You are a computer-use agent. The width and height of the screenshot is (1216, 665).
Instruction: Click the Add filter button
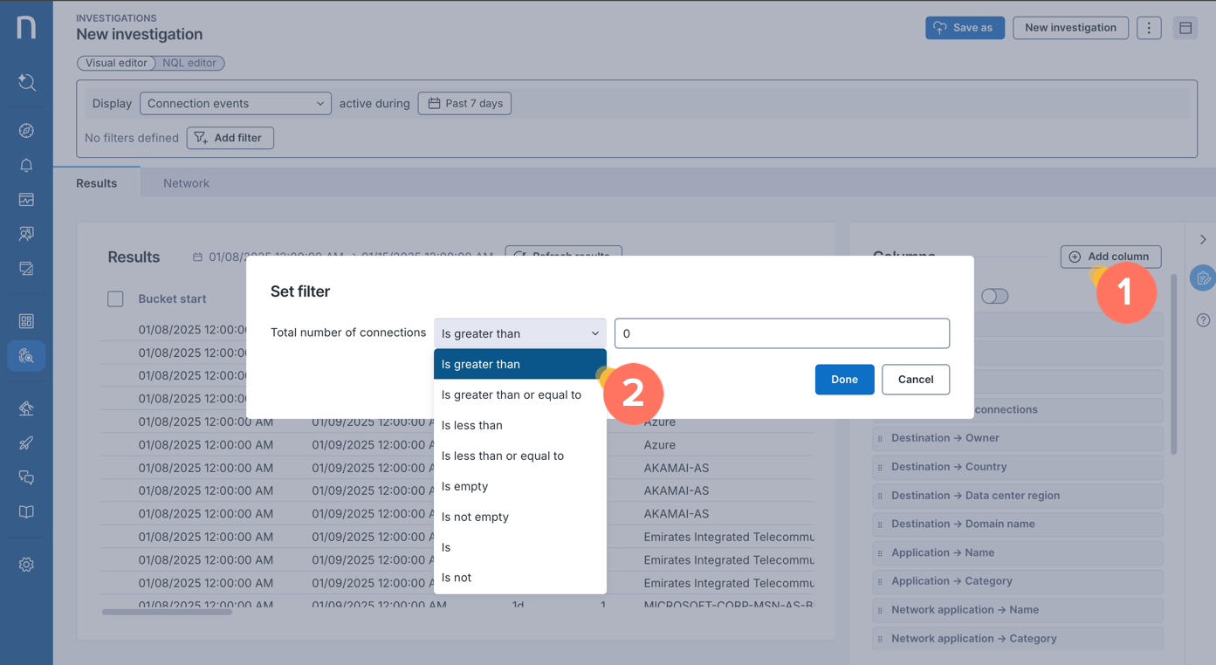coord(230,138)
